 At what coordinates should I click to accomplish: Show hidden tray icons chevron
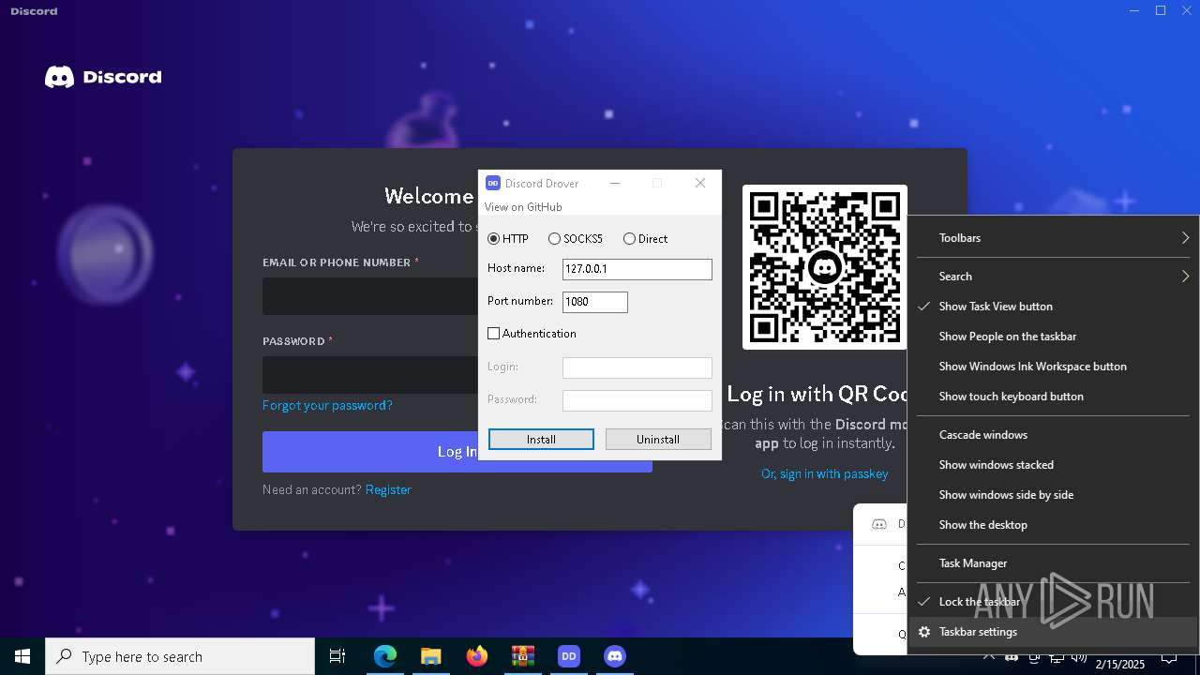pos(989,657)
